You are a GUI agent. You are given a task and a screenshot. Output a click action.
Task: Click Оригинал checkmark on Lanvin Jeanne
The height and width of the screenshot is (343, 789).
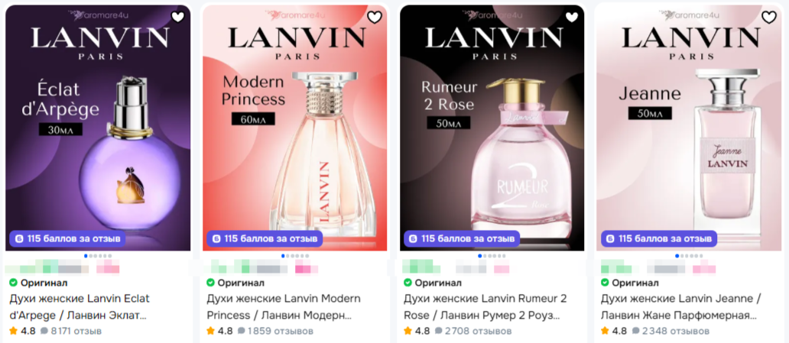[x=605, y=283]
